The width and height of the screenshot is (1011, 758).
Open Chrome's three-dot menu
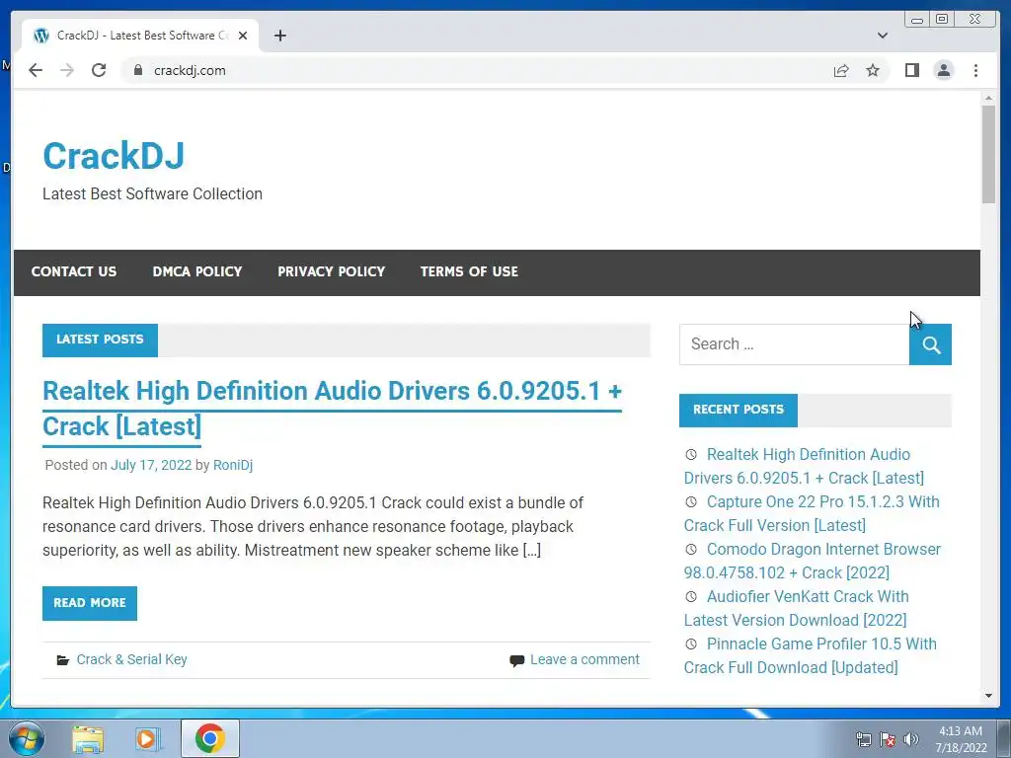coord(975,70)
